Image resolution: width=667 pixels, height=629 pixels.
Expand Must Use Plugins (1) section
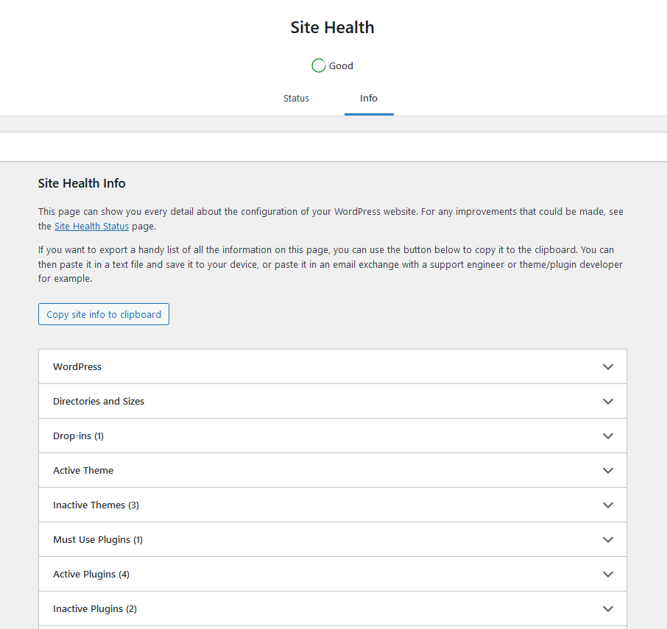pos(333,540)
